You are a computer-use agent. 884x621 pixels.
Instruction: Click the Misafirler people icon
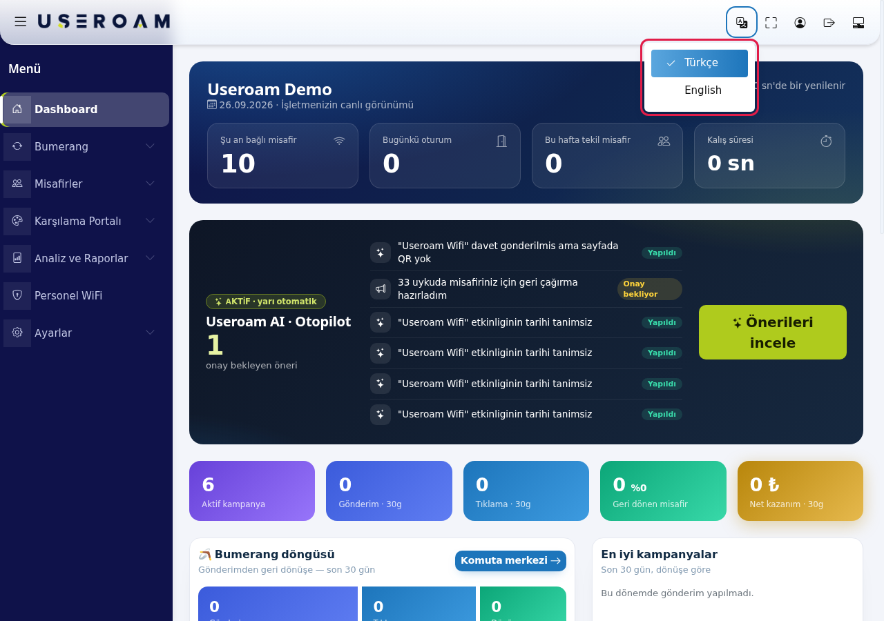(x=17, y=184)
